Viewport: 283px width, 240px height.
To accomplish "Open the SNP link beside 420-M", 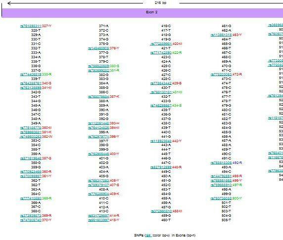I will point(161,44).
